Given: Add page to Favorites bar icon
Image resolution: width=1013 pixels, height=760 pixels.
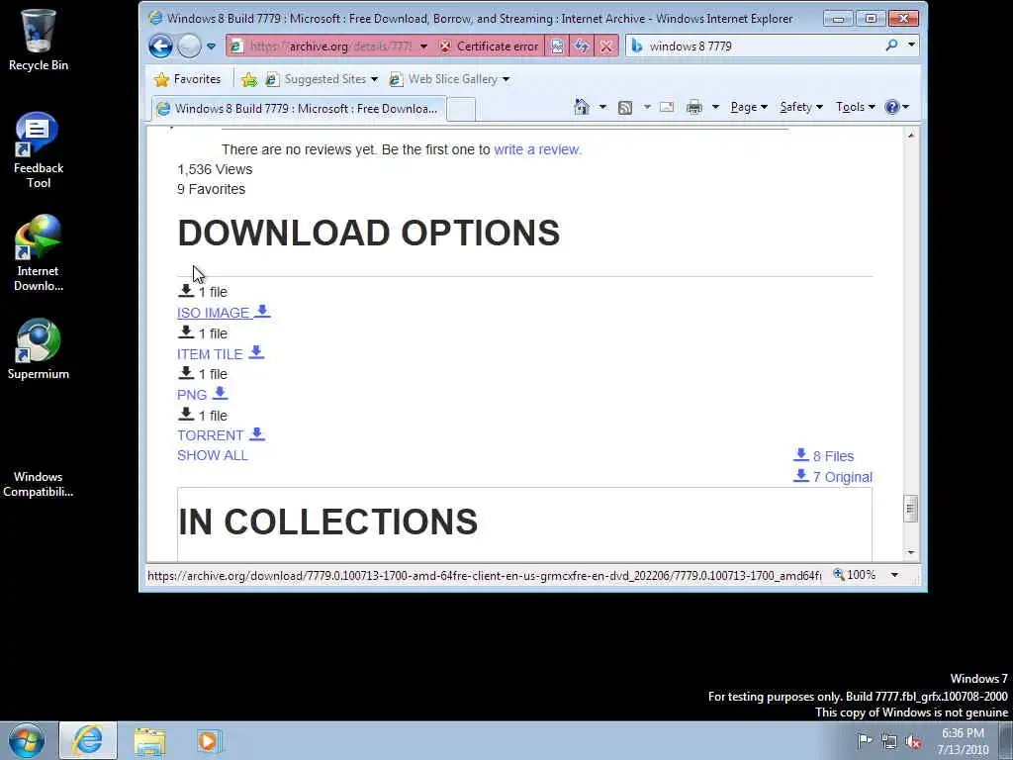Looking at the screenshot, I should tap(248, 79).
